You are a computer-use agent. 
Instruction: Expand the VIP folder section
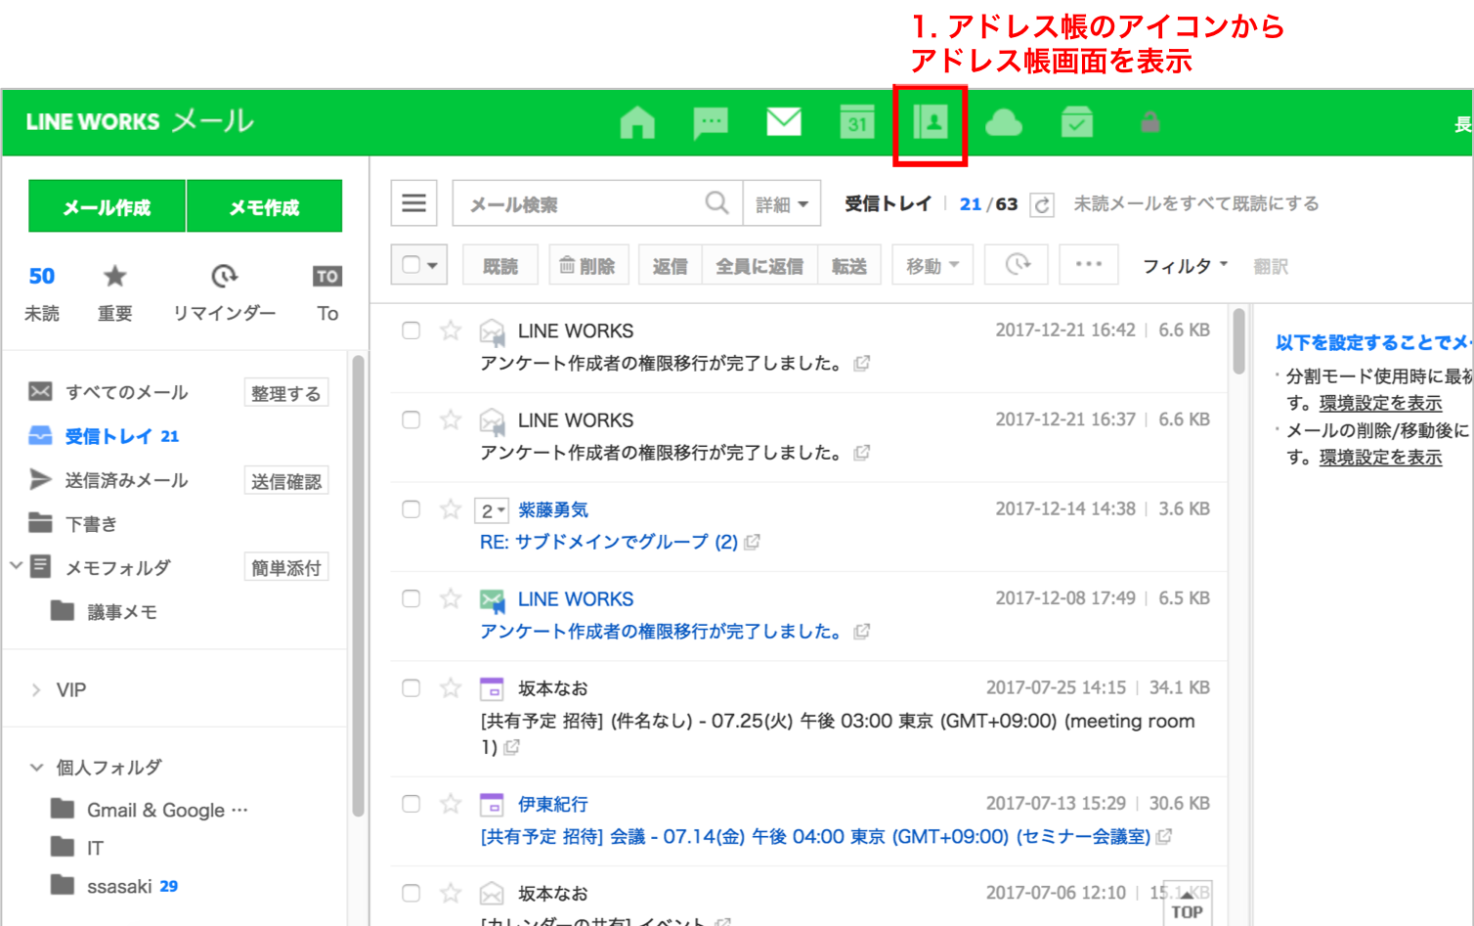[x=36, y=690]
